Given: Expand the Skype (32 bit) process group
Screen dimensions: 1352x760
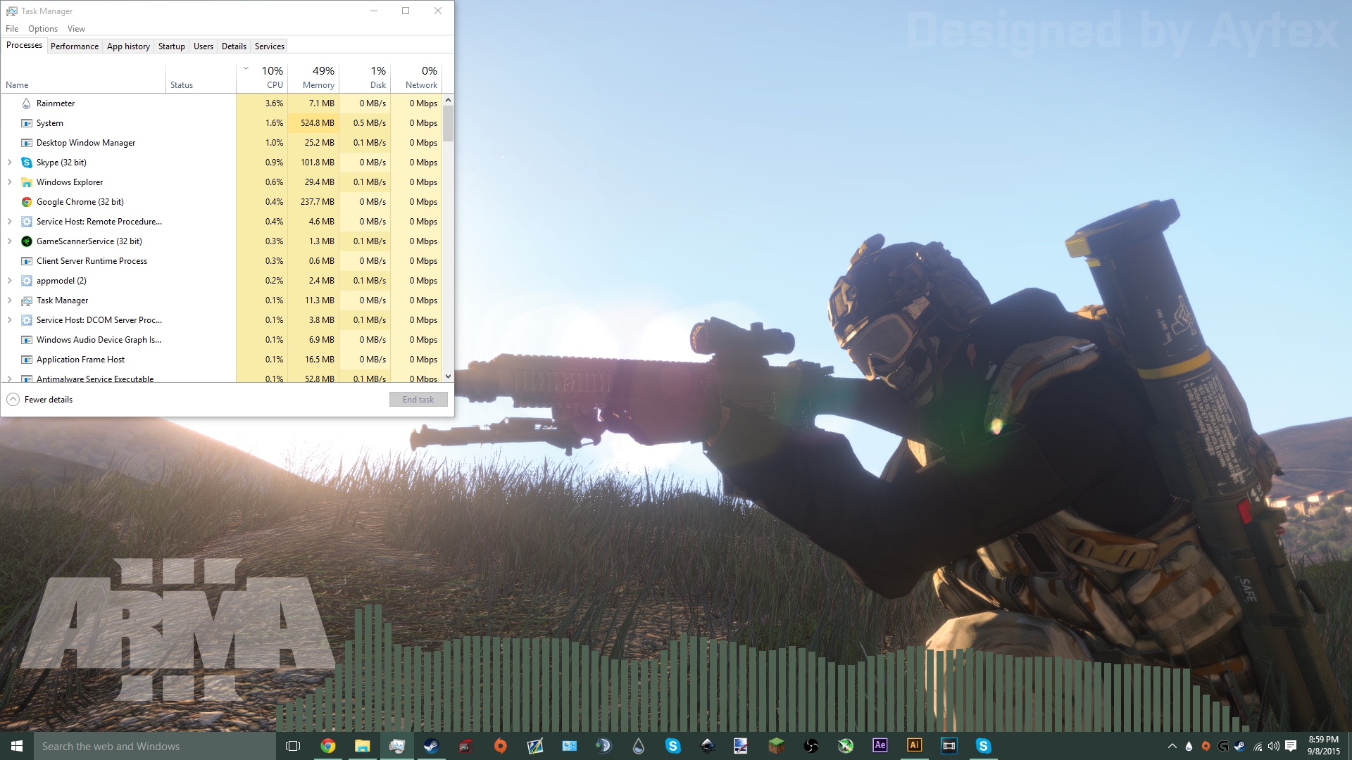Looking at the screenshot, I should (x=10, y=163).
